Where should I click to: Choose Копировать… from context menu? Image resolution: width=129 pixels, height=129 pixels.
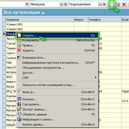click(x=57, y=40)
